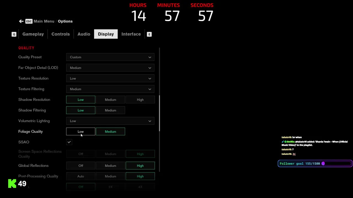This screenshot has height=198, width=353.
Task: Click the Volumetric Lighting label
Action: (34, 121)
